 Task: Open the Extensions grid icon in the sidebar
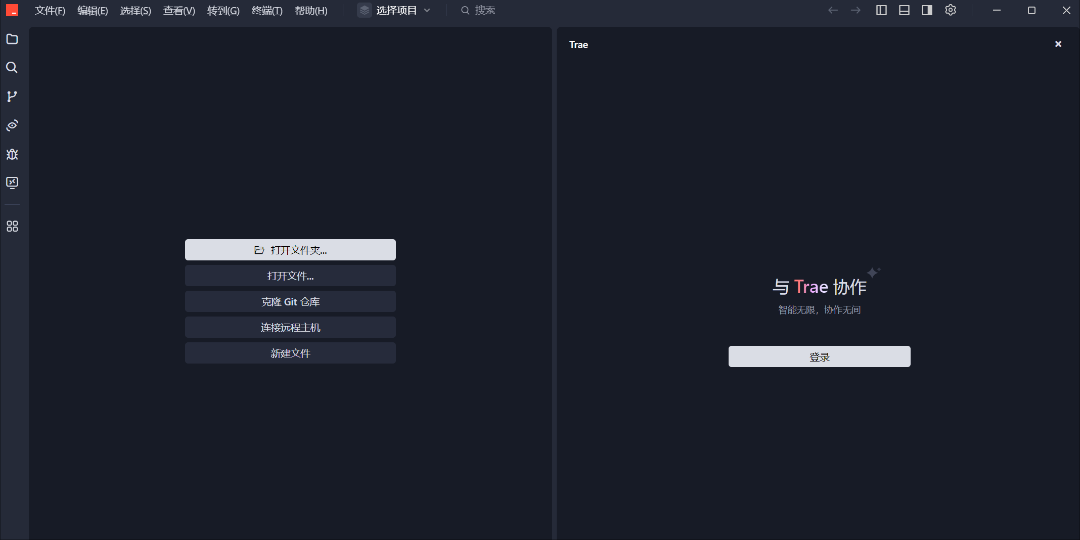click(x=12, y=226)
